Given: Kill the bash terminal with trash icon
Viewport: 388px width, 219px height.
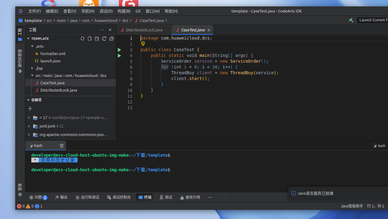Looking at the screenshot, I should (62, 146).
